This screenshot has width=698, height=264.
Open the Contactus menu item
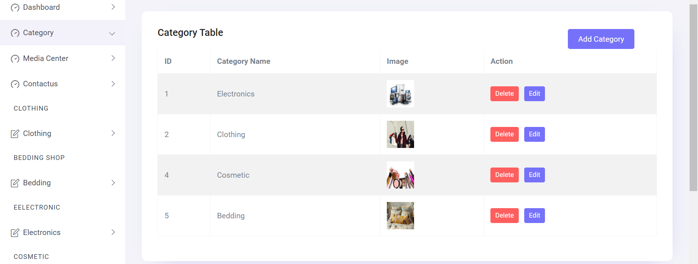click(x=40, y=84)
